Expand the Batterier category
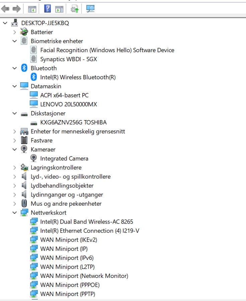The height and width of the screenshot is (301, 246). (15, 32)
